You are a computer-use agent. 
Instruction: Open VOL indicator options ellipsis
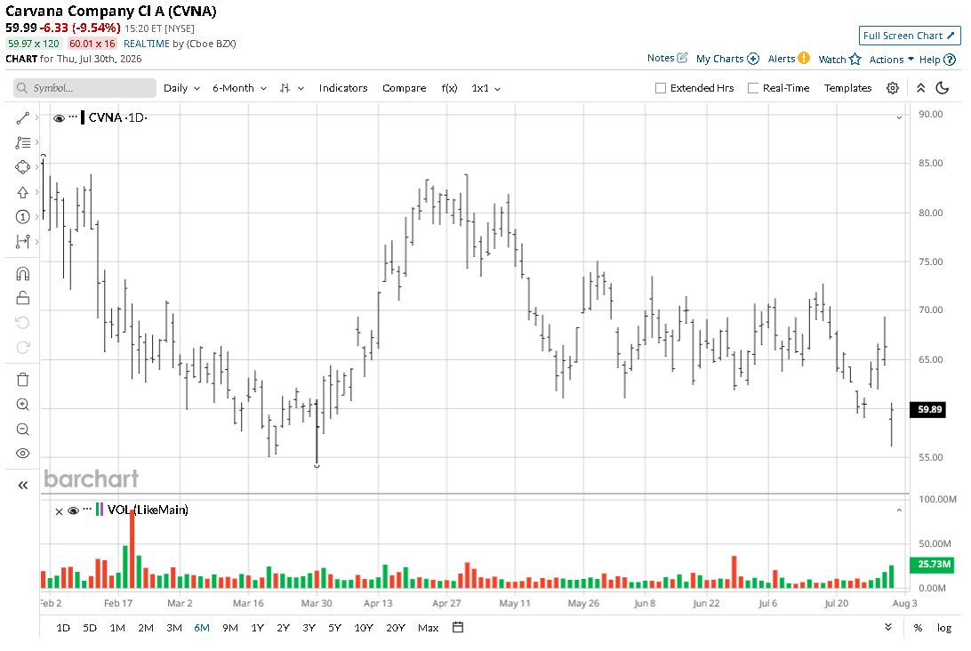pos(87,510)
